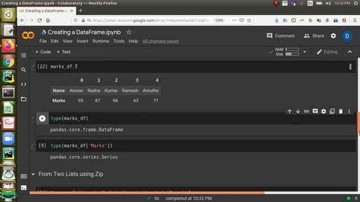This screenshot has height=202, width=360.
Task: Click 120% zoom level indicator
Action: coord(219,20)
